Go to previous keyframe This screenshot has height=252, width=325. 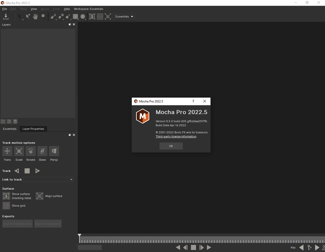302,248
